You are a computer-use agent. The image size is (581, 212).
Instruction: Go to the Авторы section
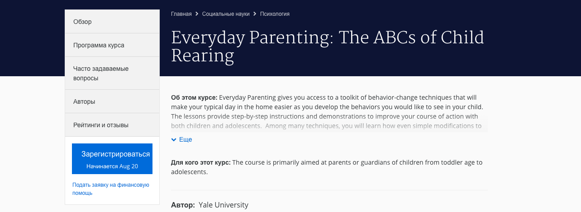coord(84,101)
